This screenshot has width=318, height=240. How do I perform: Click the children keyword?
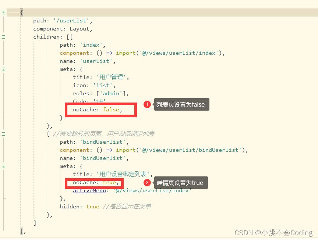46,37
